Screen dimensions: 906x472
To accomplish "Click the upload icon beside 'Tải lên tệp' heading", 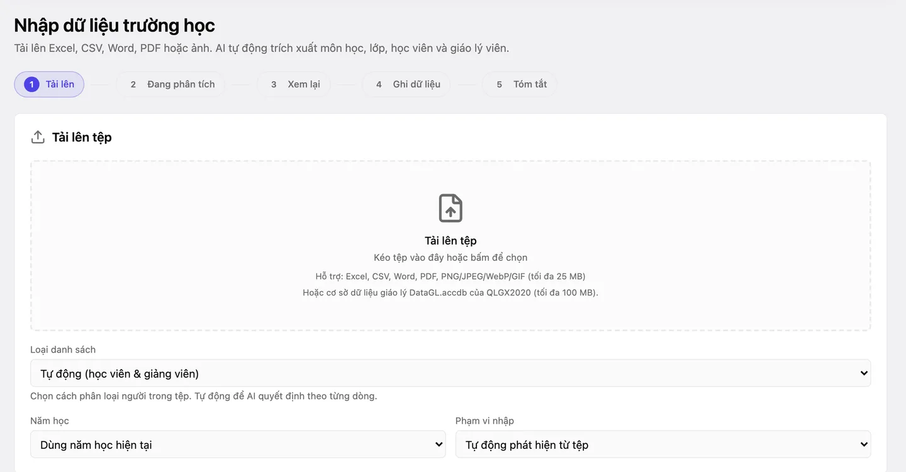I will pyautogui.click(x=38, y=137).
